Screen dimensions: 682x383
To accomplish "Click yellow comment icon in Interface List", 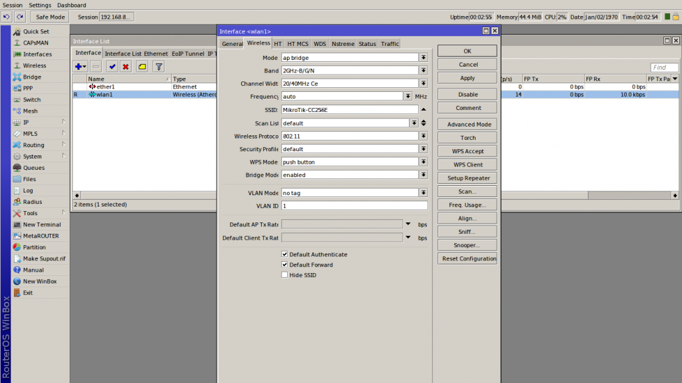I will tap(143, 67).
